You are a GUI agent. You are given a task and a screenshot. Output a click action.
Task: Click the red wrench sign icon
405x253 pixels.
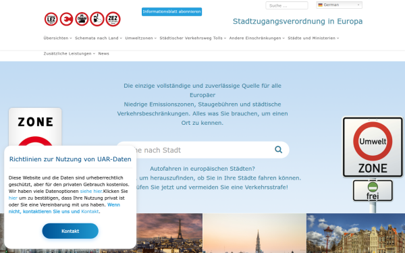66,19
